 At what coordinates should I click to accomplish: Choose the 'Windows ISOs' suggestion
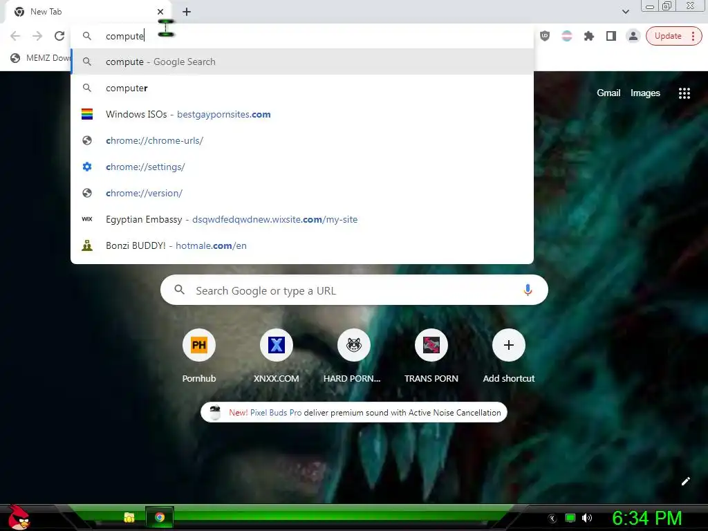(302, 114)
